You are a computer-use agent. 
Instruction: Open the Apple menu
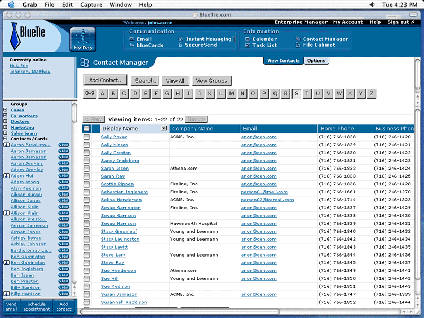pyautogui.click(x=11, y=5)
